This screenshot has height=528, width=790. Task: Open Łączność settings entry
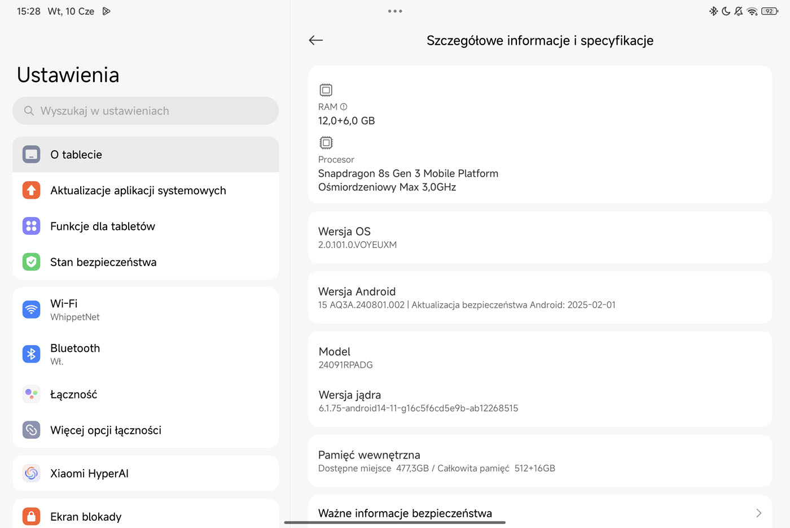[146, 394]
